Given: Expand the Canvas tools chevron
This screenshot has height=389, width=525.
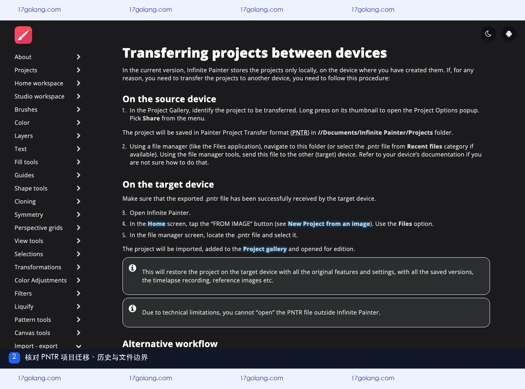Looking at the screenshot, I should tap(78, 333).
